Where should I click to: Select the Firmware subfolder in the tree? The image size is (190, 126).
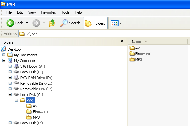pyautogui.click(x=40, y=112)
